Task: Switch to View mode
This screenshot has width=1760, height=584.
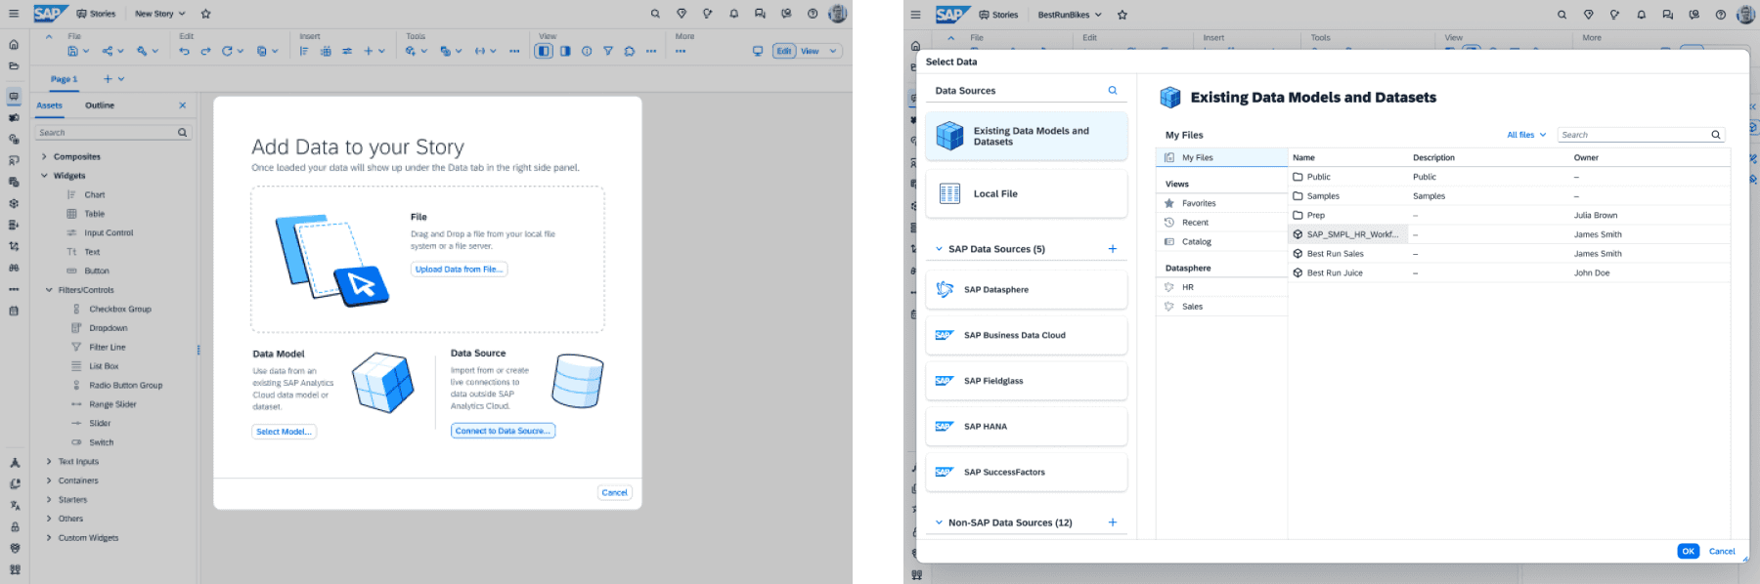Action: (x=811, y=51)
